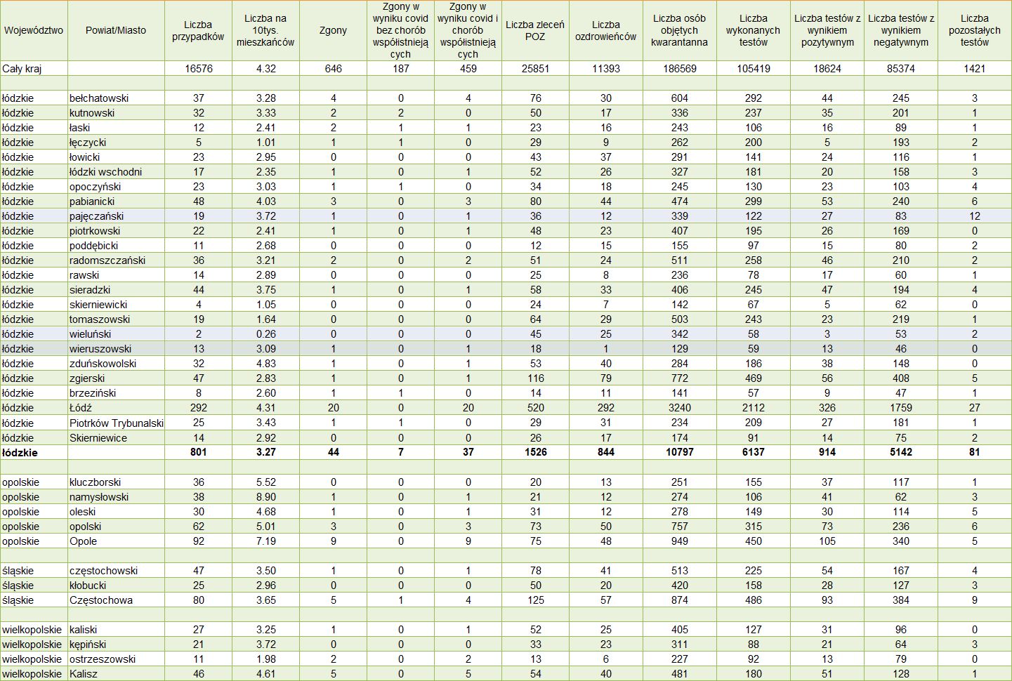Select the Kalisz city cell

pos(116,674)
